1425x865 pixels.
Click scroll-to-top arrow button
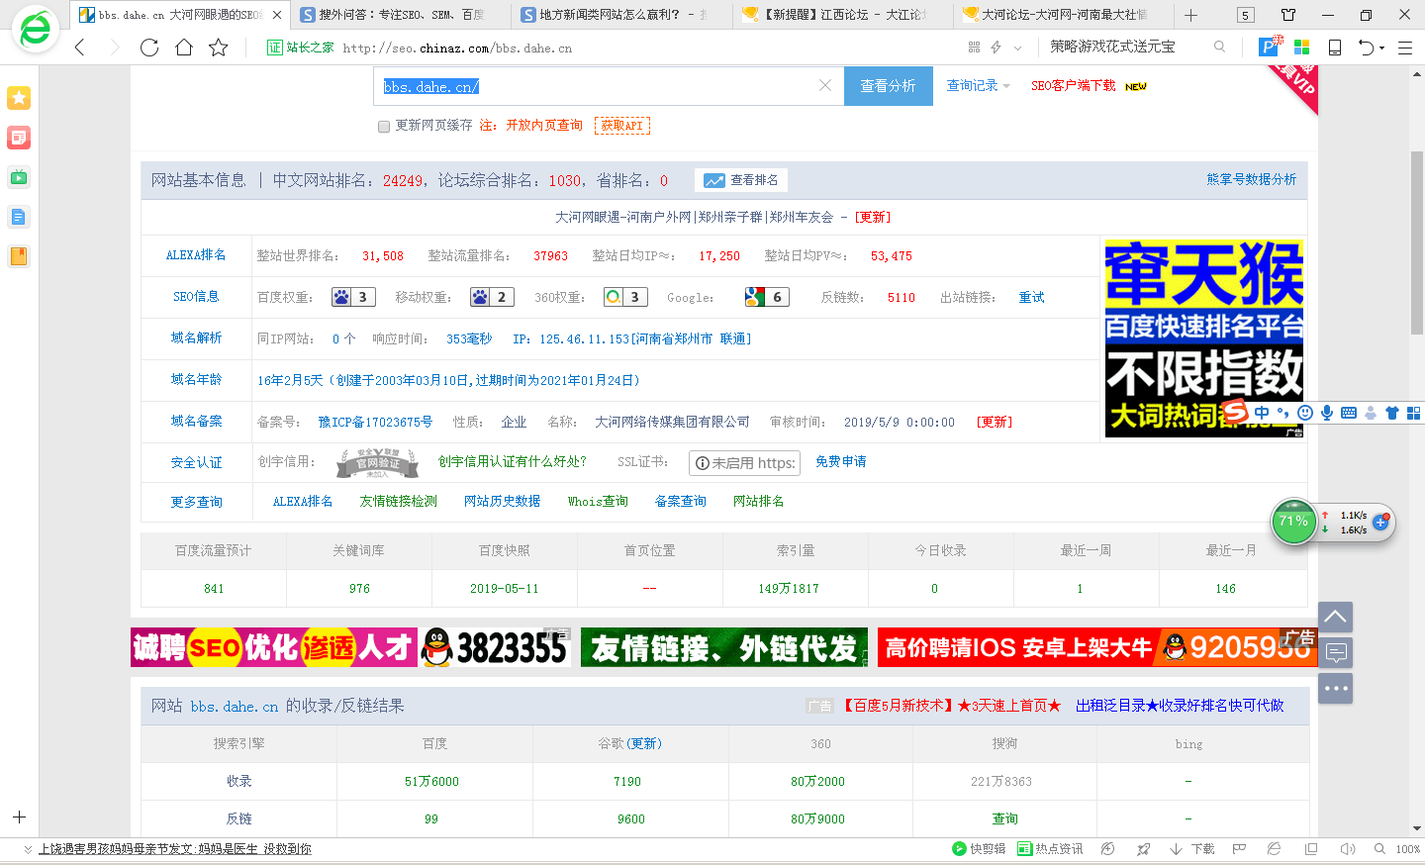tap(1335, 617)
